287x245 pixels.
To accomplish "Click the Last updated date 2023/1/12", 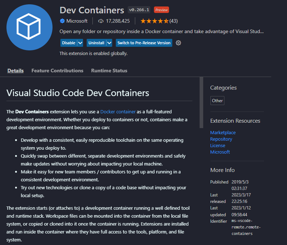I will pyautogui.click(x=241, y=208).
